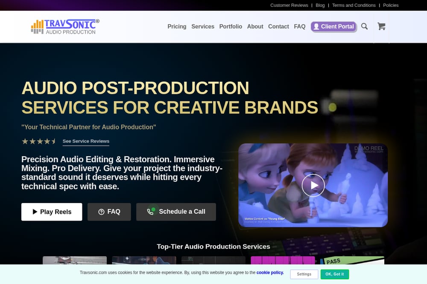427x284 pixels.
Task: Open the Policies link
Action: click(x=391, y=5)
